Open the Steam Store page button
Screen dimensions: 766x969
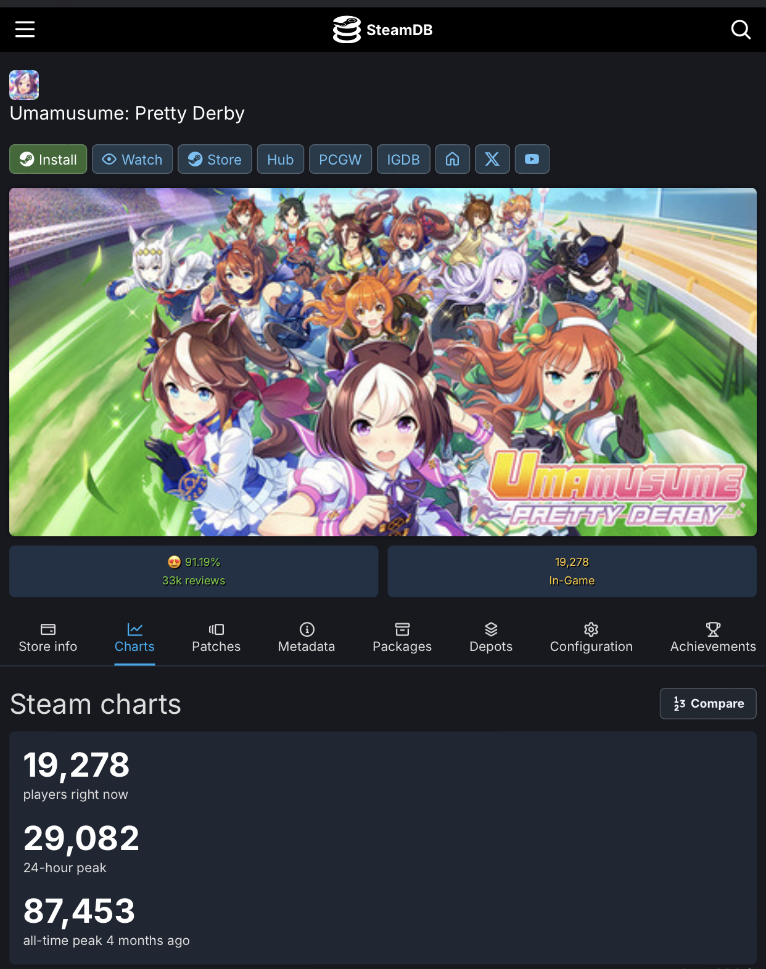pos(215,160)
